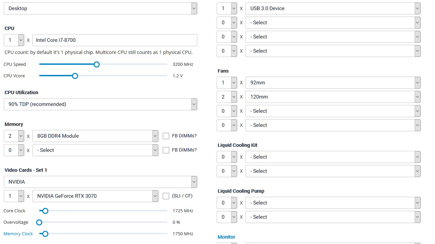The image size is (435, 244).
Task: Open first Liquid Cooling Kit Select dropdown
Action: click(x=333, y=157)
